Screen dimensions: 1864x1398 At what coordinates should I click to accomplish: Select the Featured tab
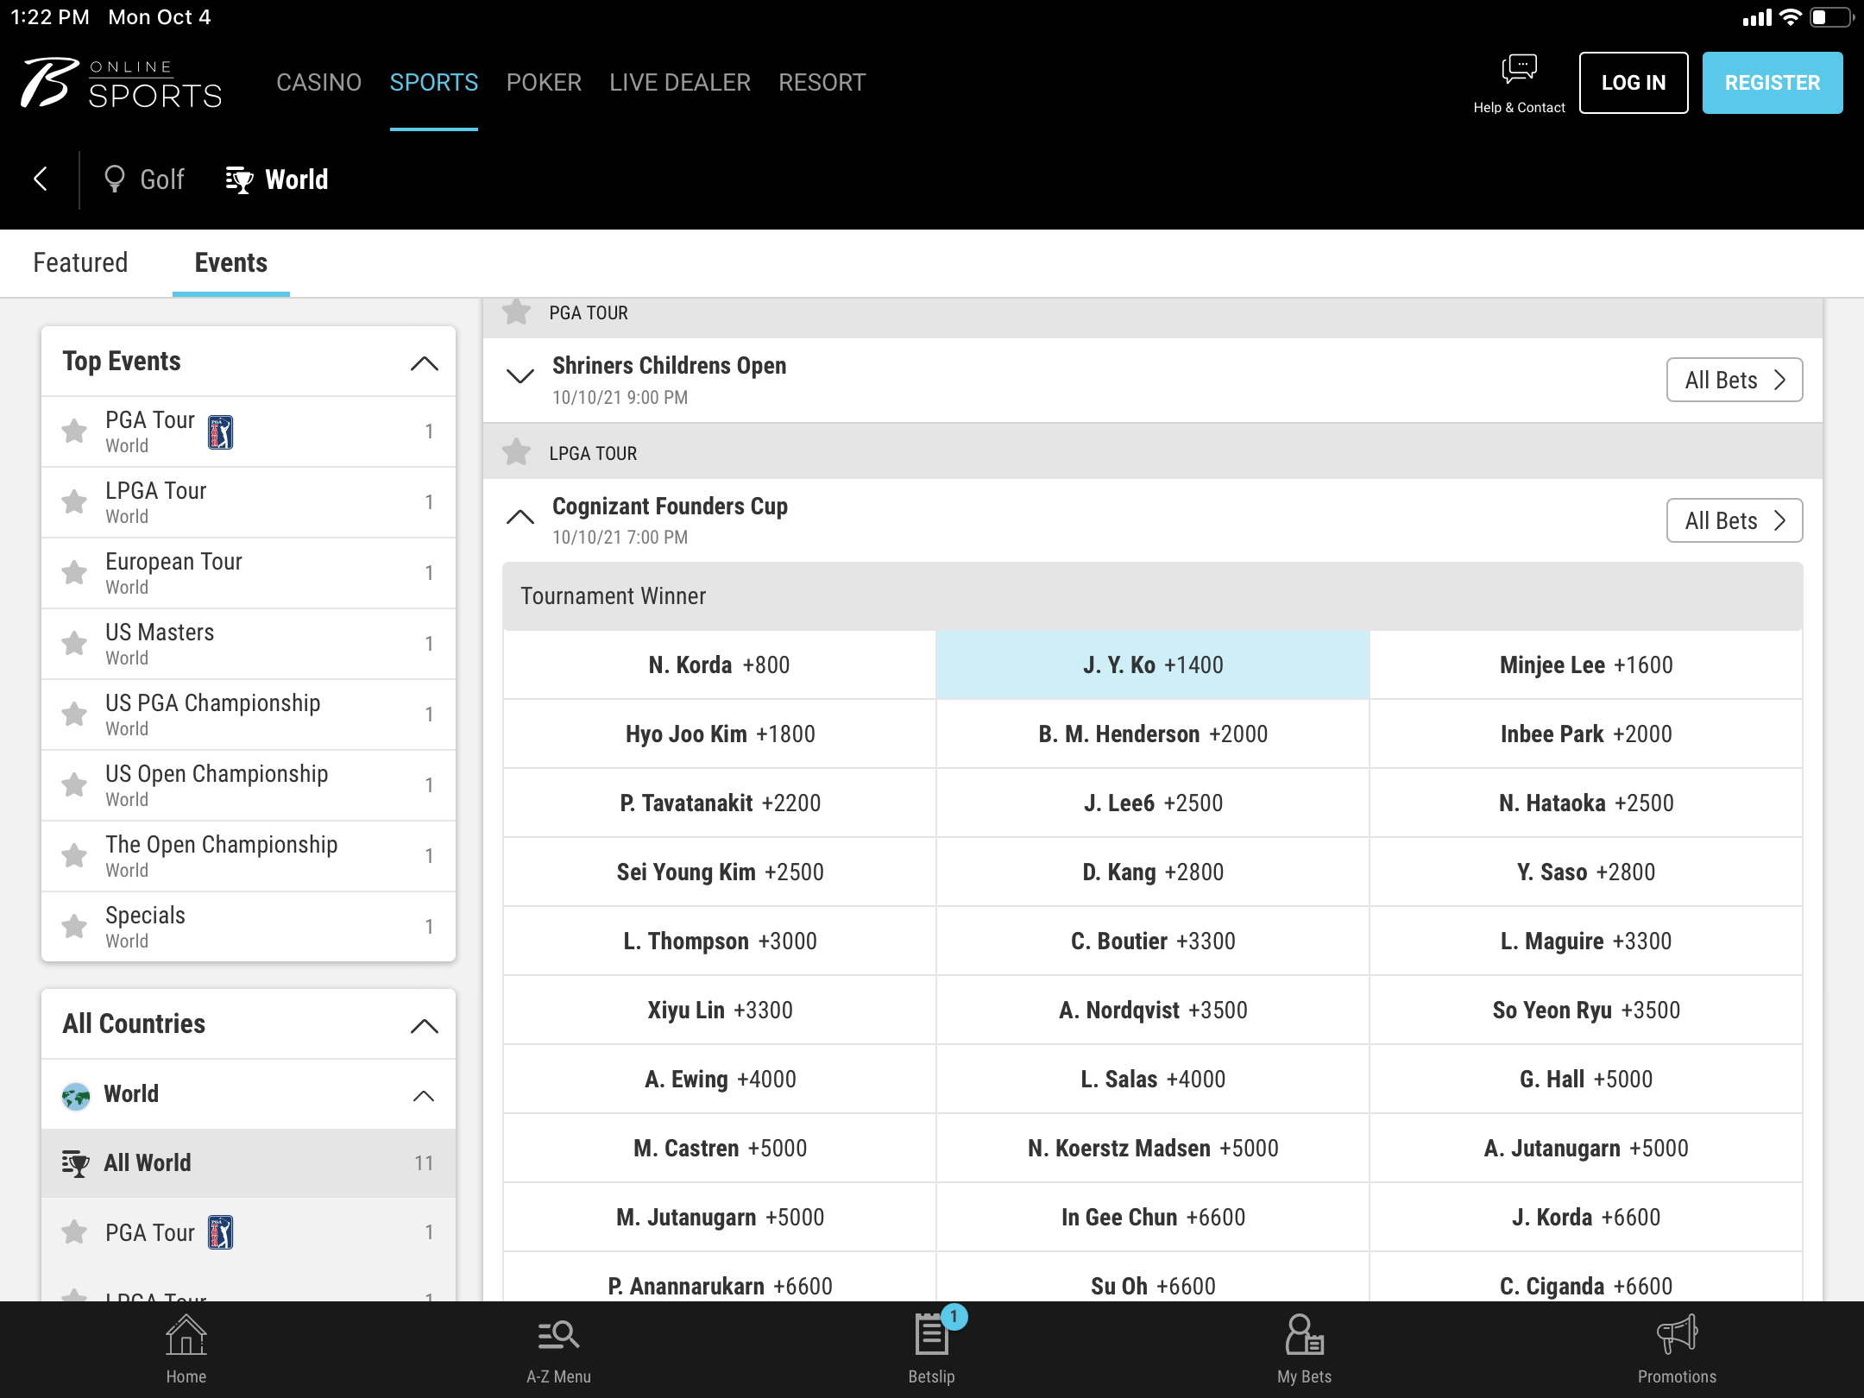point(79,264)
